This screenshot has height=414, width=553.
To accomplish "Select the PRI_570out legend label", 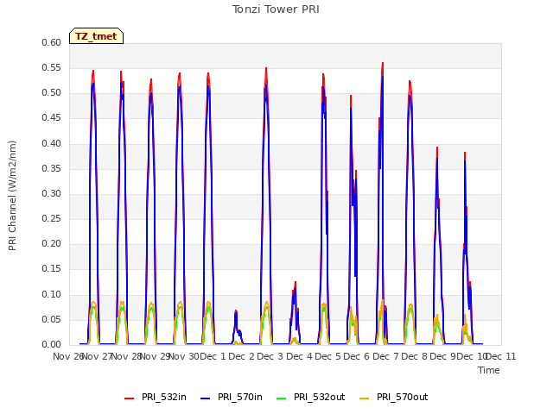I will coord(402,397).
